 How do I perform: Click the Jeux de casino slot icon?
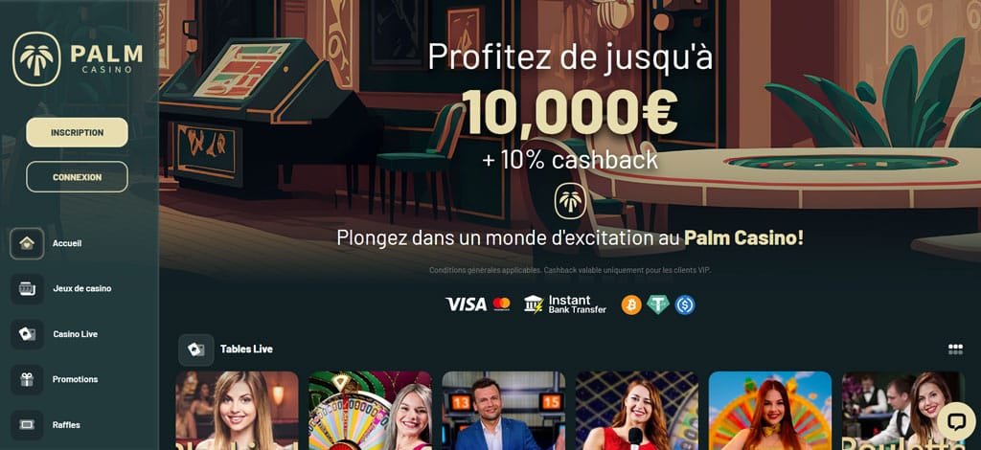tap(27, 289)
